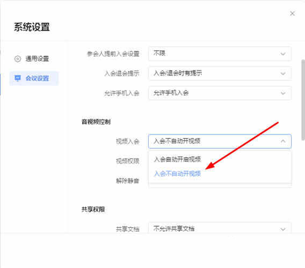Click the 共享权限 section heading

[93, 210]
